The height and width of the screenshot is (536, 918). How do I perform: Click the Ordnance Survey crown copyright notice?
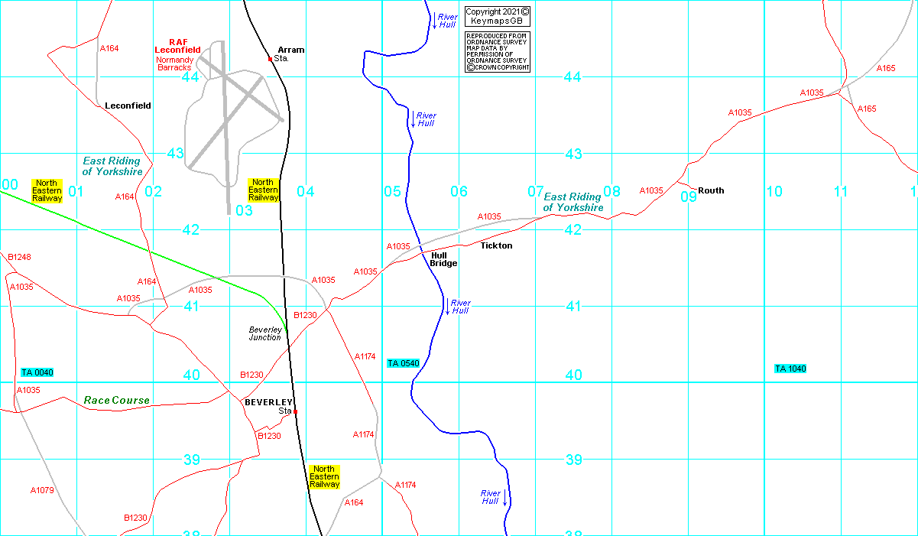click(x=497, y=52)
